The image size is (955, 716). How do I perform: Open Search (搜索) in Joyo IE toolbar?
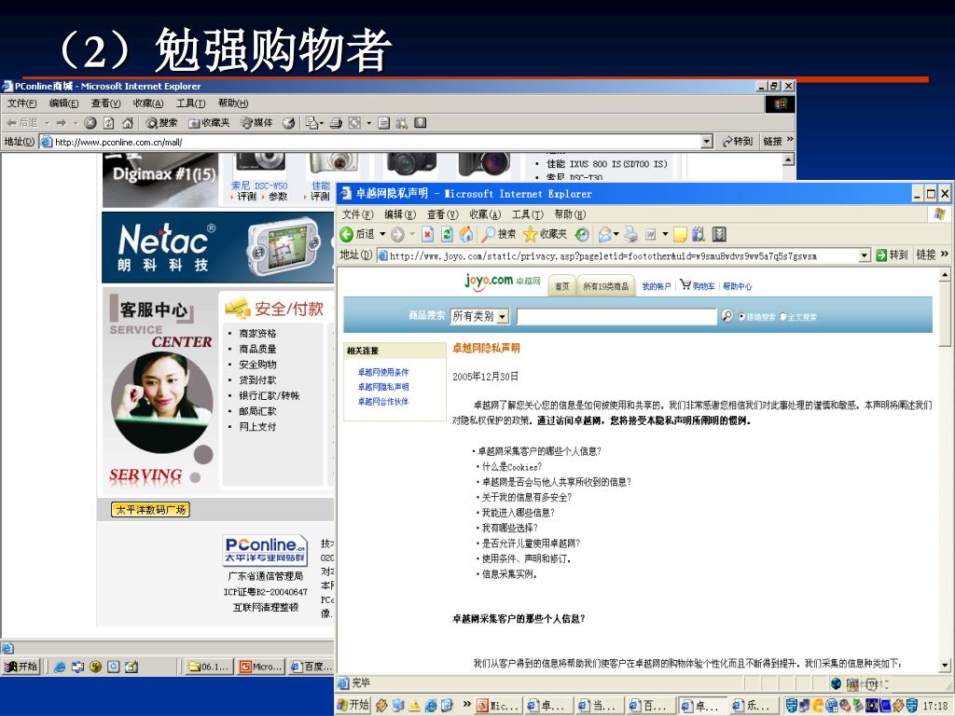pyautogui.click(x=498, y=234)
